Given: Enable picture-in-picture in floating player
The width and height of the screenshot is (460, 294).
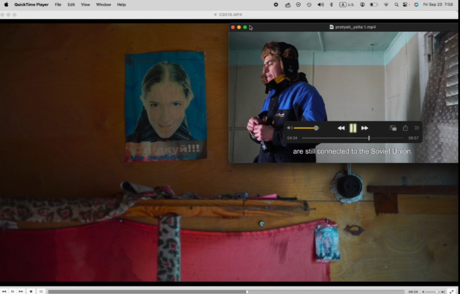Looking at the screenshot, I should coord(393,128).
